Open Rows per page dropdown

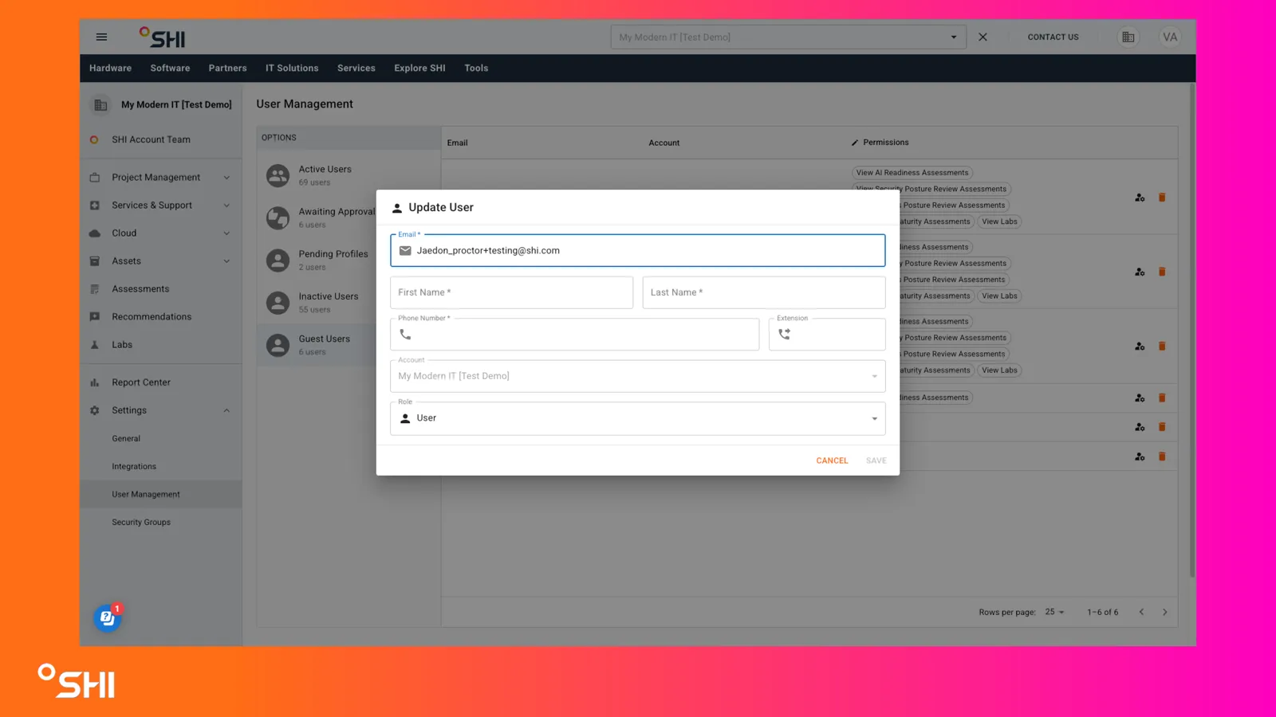1054,612
